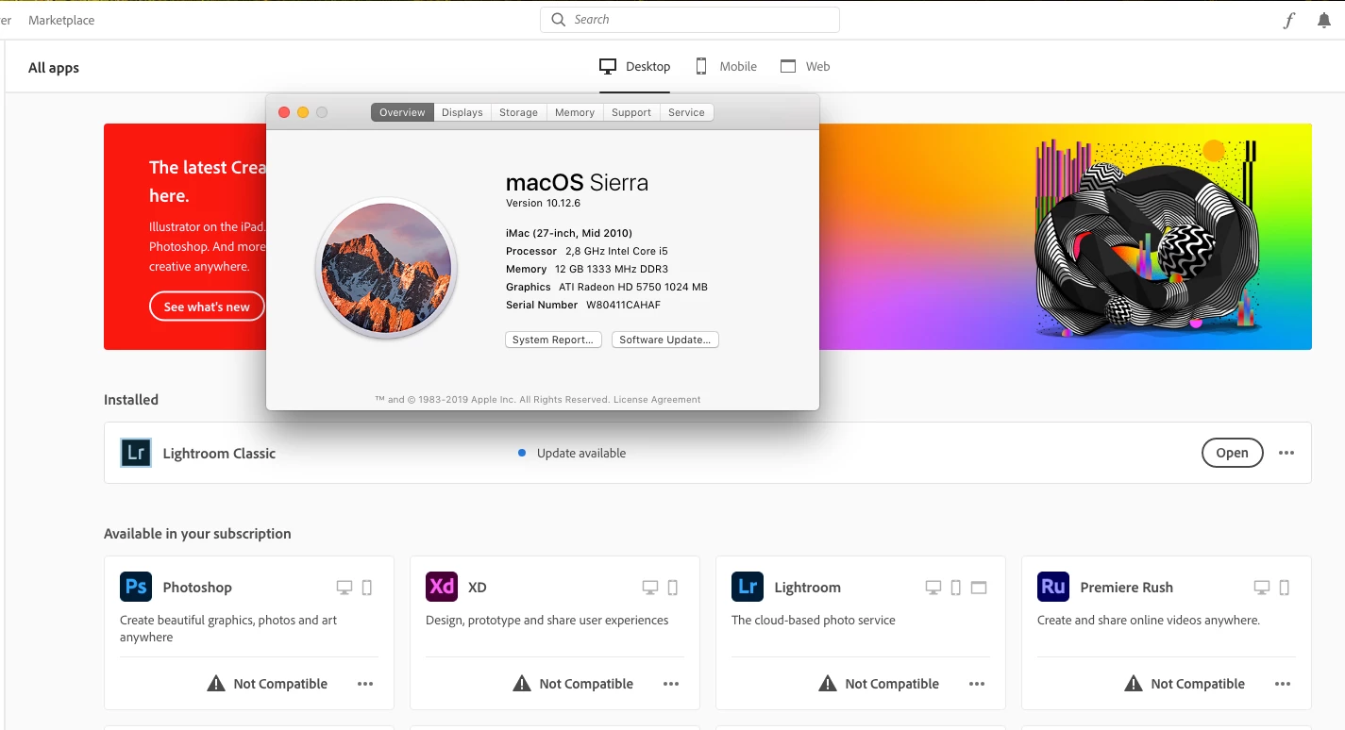
Task: Select the Storage tab in About This Mac
Action: 518,112
